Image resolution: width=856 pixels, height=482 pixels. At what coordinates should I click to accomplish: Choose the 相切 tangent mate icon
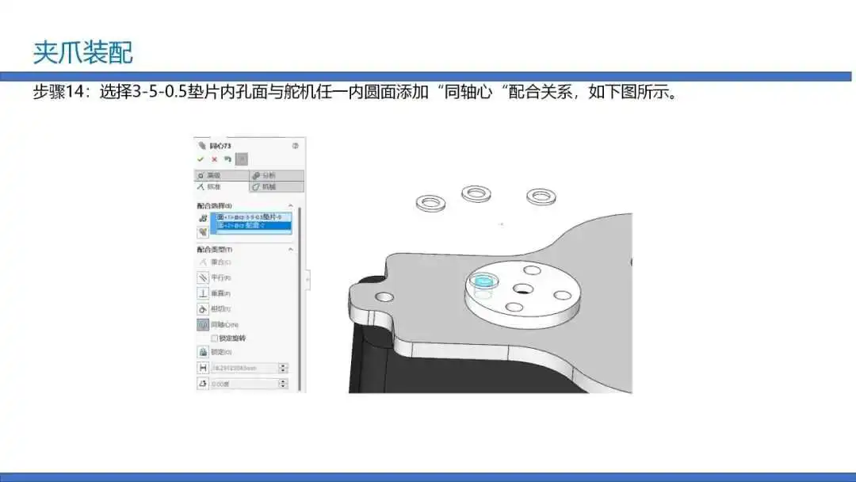tap(203, 309)
